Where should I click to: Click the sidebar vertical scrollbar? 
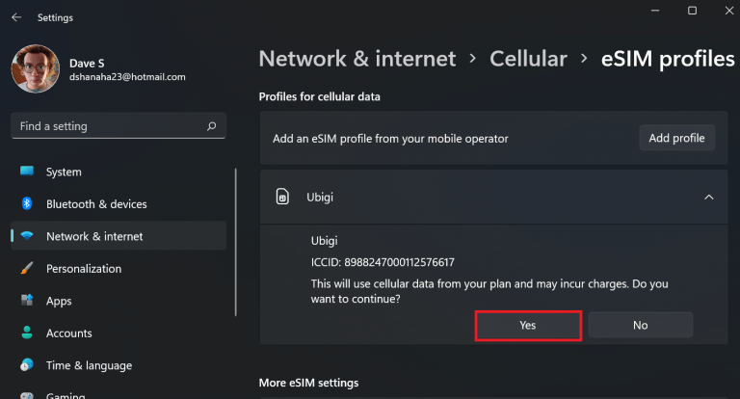tap(235, 242)
